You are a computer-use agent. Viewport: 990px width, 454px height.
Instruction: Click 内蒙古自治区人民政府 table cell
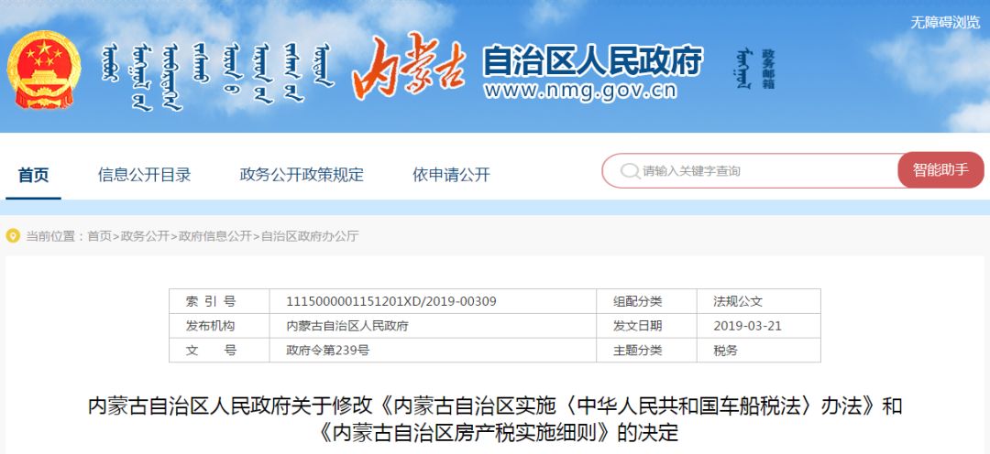point(433,326)
